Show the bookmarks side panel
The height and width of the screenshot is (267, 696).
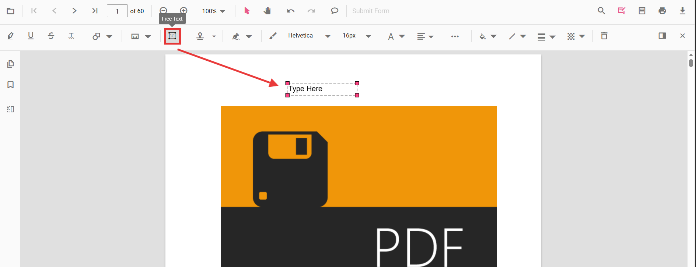coord(11,85)
